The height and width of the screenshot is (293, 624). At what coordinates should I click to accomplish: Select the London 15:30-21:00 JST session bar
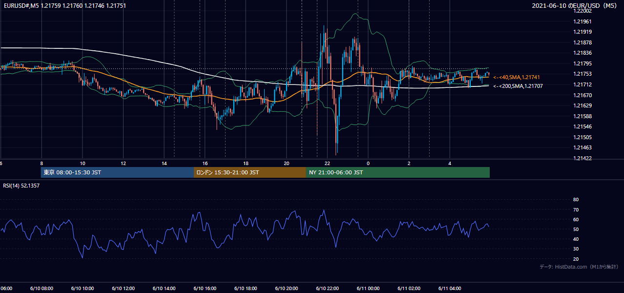[250, 172]
